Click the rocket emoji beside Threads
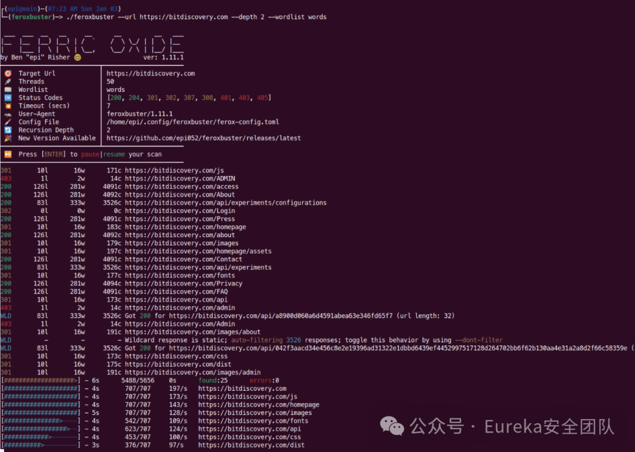 (8, 81)
